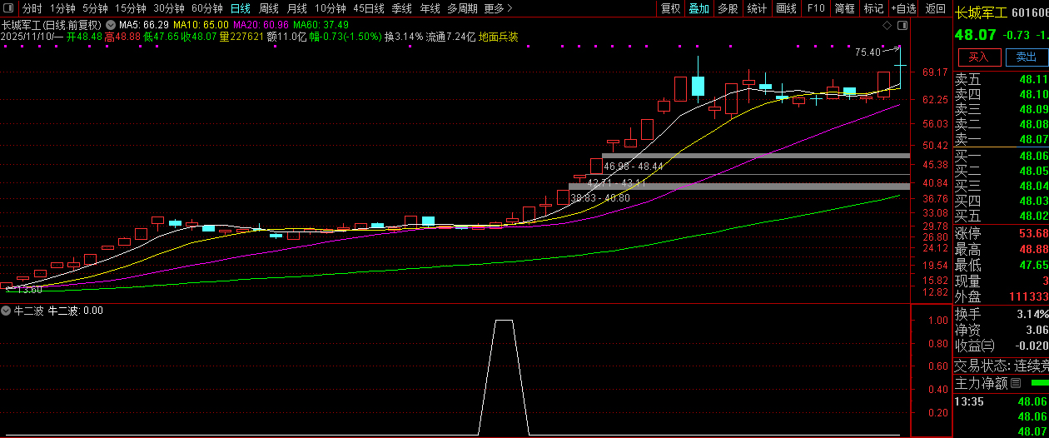The height and width of the screenshot is (438, 1049).
Task: Click the 买入 buy button
Action: pyautogui.click(x=978, y=57)
